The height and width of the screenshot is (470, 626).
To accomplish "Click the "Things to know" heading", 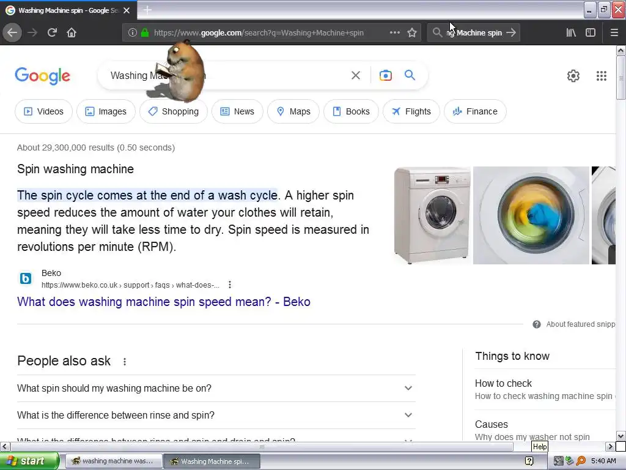I will click(x=512, y=356).
